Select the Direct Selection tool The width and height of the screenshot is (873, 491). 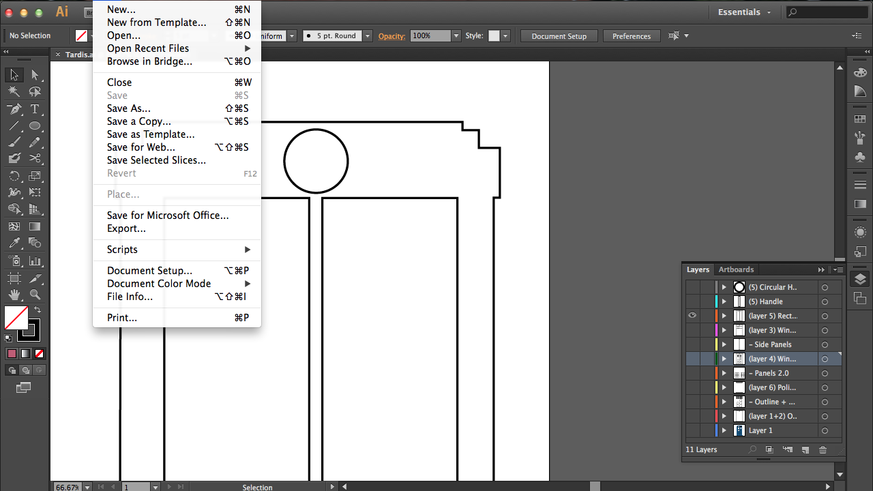(x=35, y=75)
